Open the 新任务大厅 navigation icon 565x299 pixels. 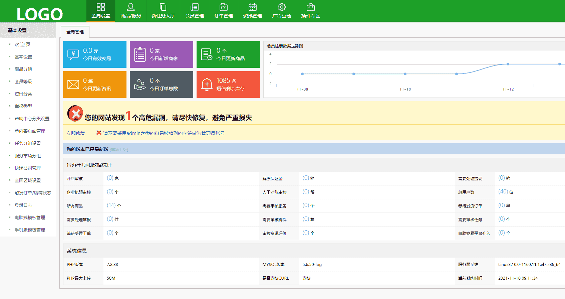[163, 11]
